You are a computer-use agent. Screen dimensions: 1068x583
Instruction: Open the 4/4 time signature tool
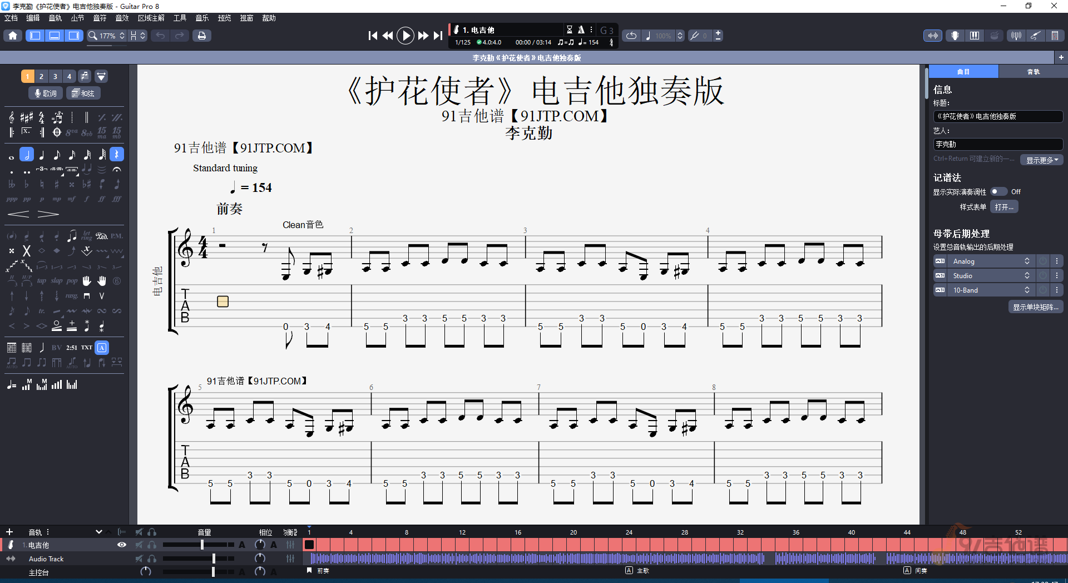coord(42,117)
